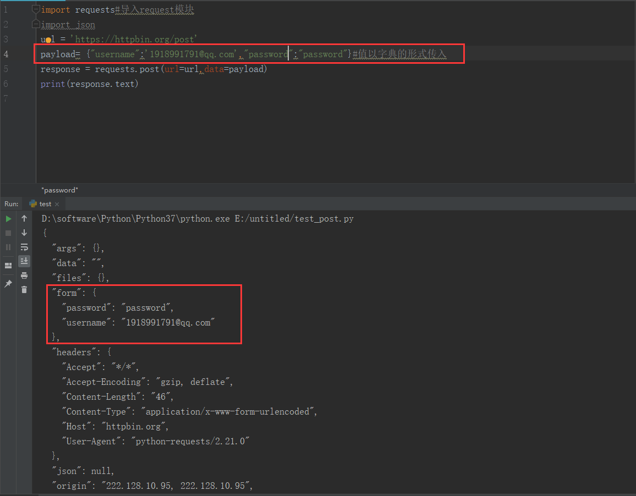Toggle scroll to end of console output
The height and width of the screenshot is (496, 636).
tap(24, 261)
